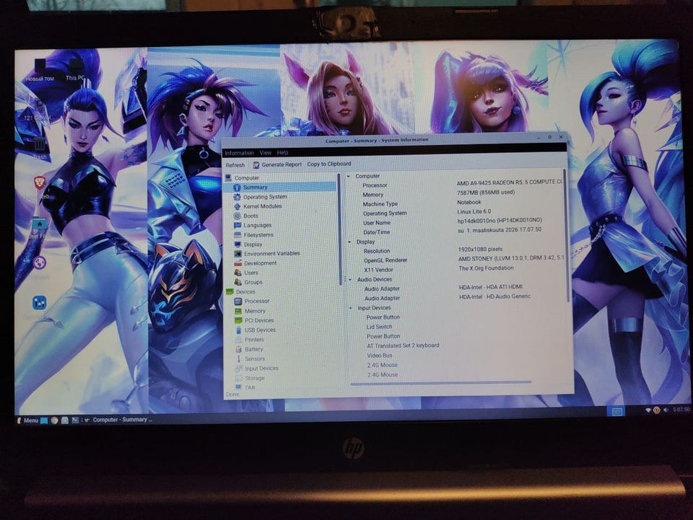Select the Machine Type row
This screenshot has width=693, height=520.
(456, 203)
